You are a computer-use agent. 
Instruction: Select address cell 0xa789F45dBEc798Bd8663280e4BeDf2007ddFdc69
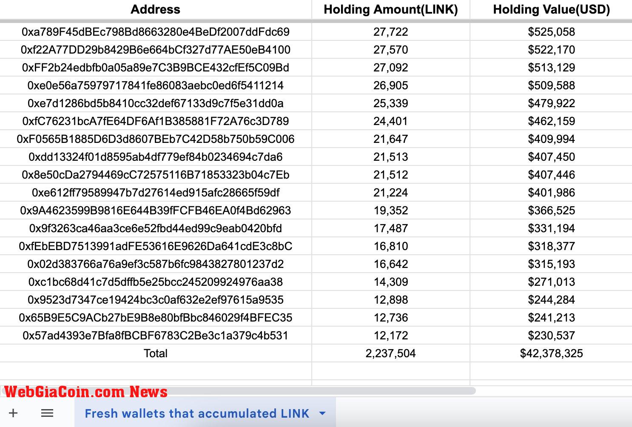[156, 32]
